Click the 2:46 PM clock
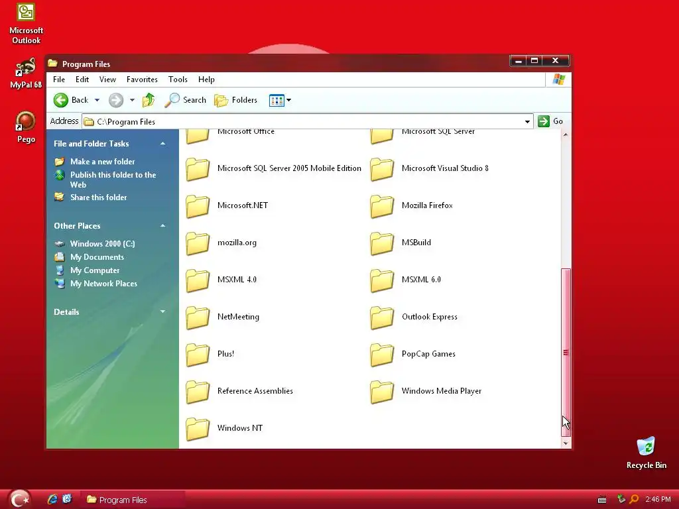Viewport: 679px width, 509px height. [658, 499]
